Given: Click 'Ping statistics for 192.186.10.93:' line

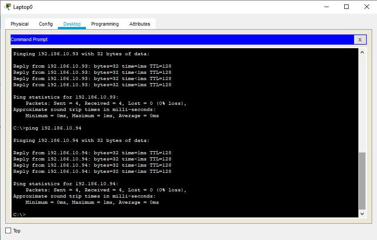Looking at the screenshot, I should [x=66, y=97].
